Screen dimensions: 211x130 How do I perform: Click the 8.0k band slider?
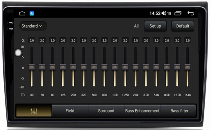click(167, 67)
